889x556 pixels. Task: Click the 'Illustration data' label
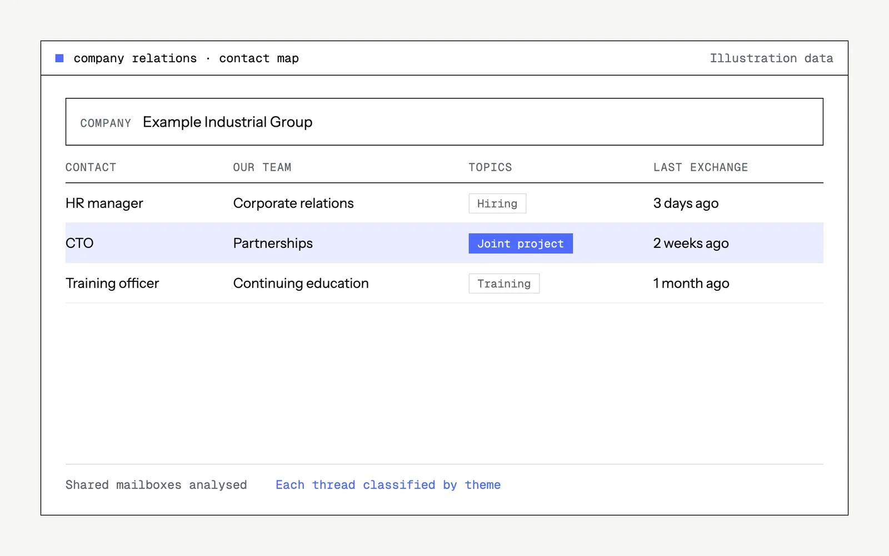point(771,58)
